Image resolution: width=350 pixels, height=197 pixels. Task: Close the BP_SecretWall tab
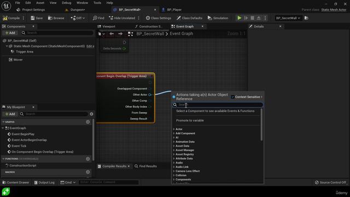tap(155, 10)
